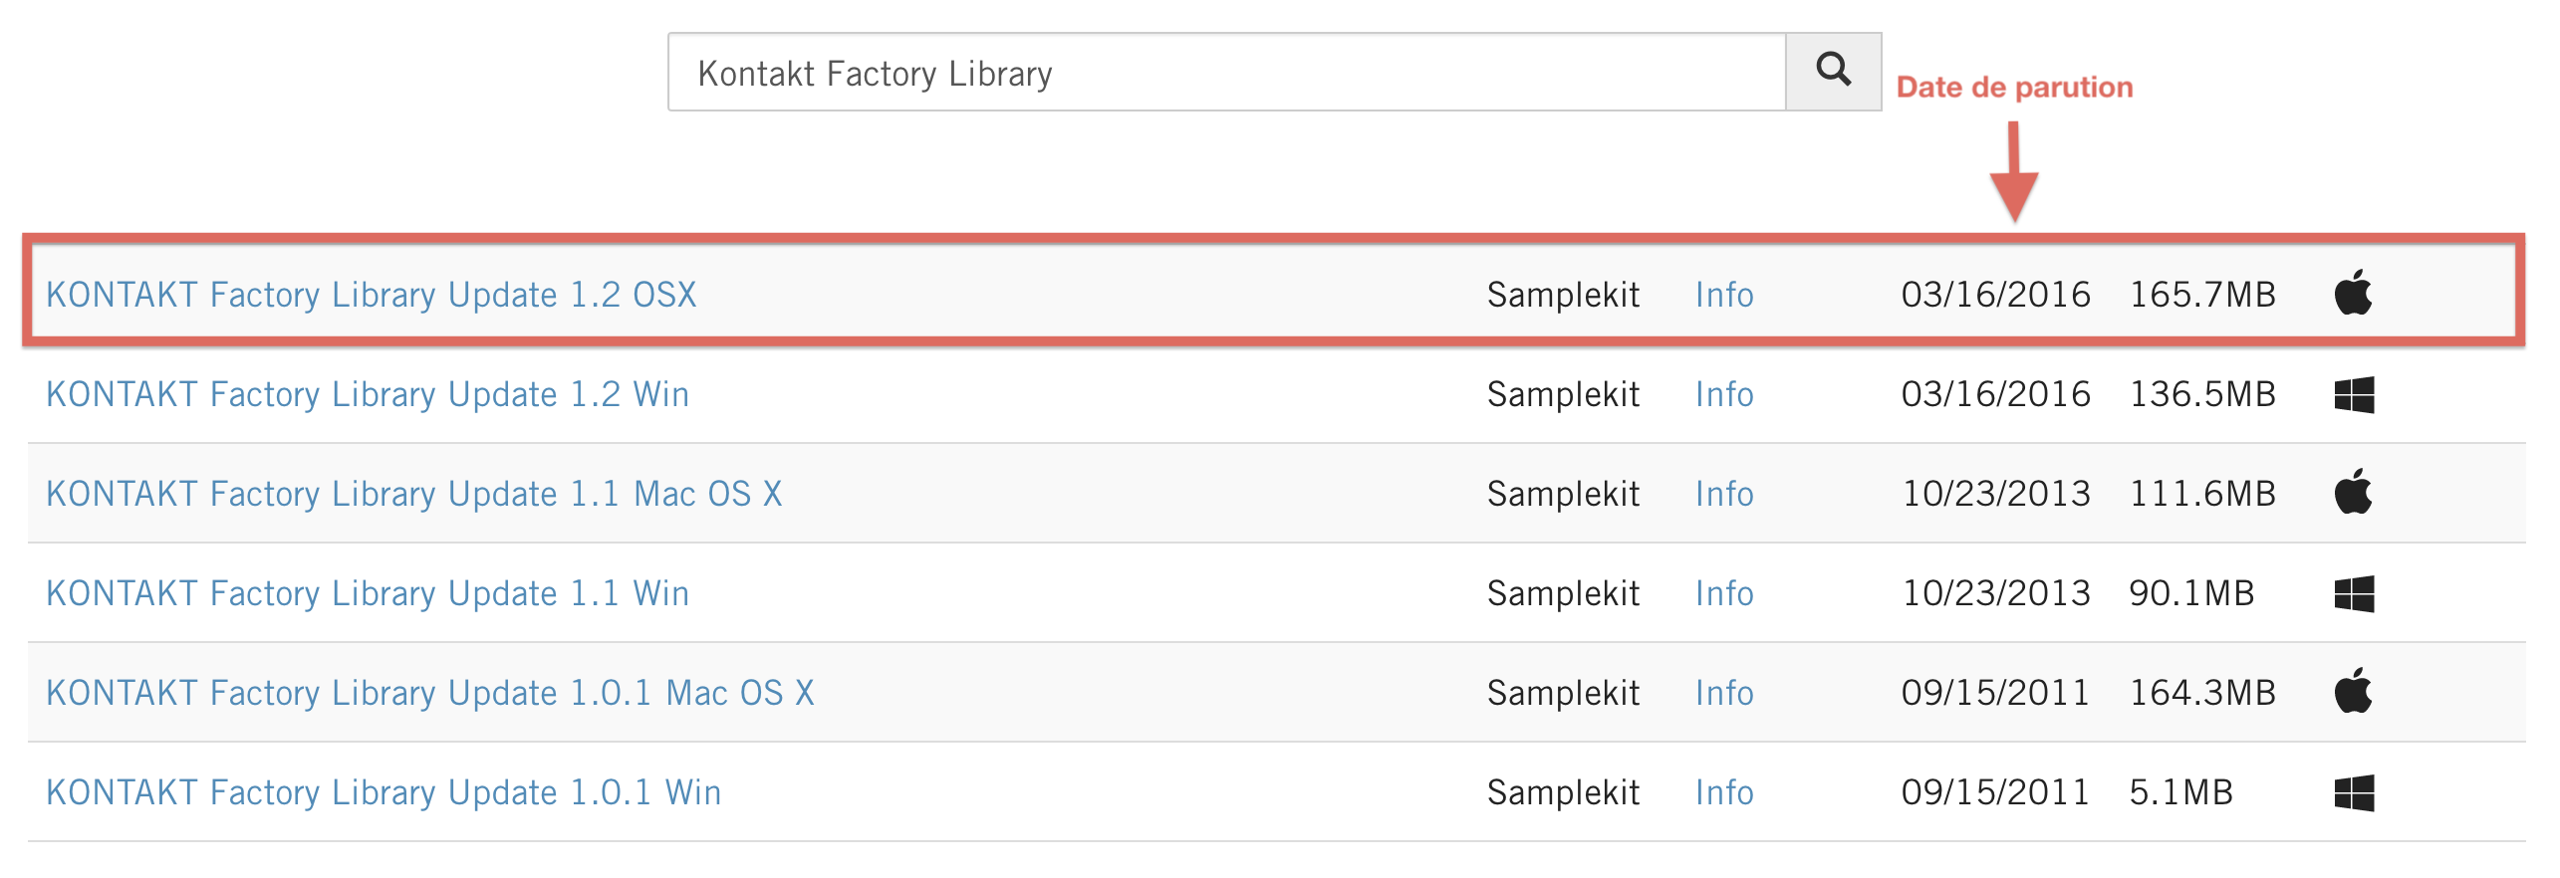Click Apple icon for Update 1.0.1 Mac

tap(2354, 691)
